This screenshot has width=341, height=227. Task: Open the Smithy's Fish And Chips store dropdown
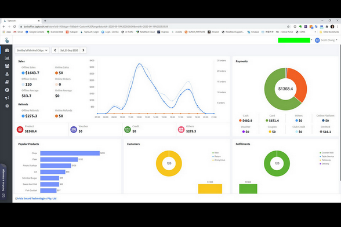(32, 50)
